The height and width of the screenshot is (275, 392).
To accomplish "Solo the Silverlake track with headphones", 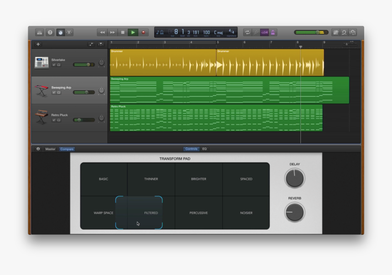I will [59, 65].
